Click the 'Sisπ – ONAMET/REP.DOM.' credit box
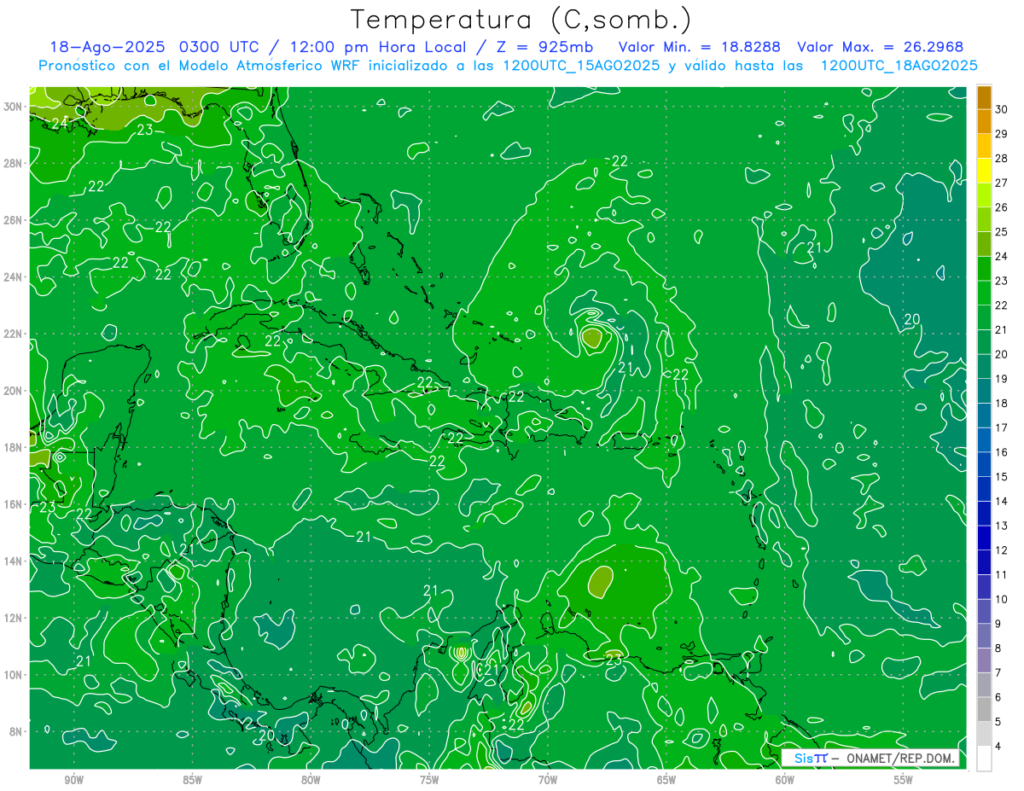 pos(870,758)
